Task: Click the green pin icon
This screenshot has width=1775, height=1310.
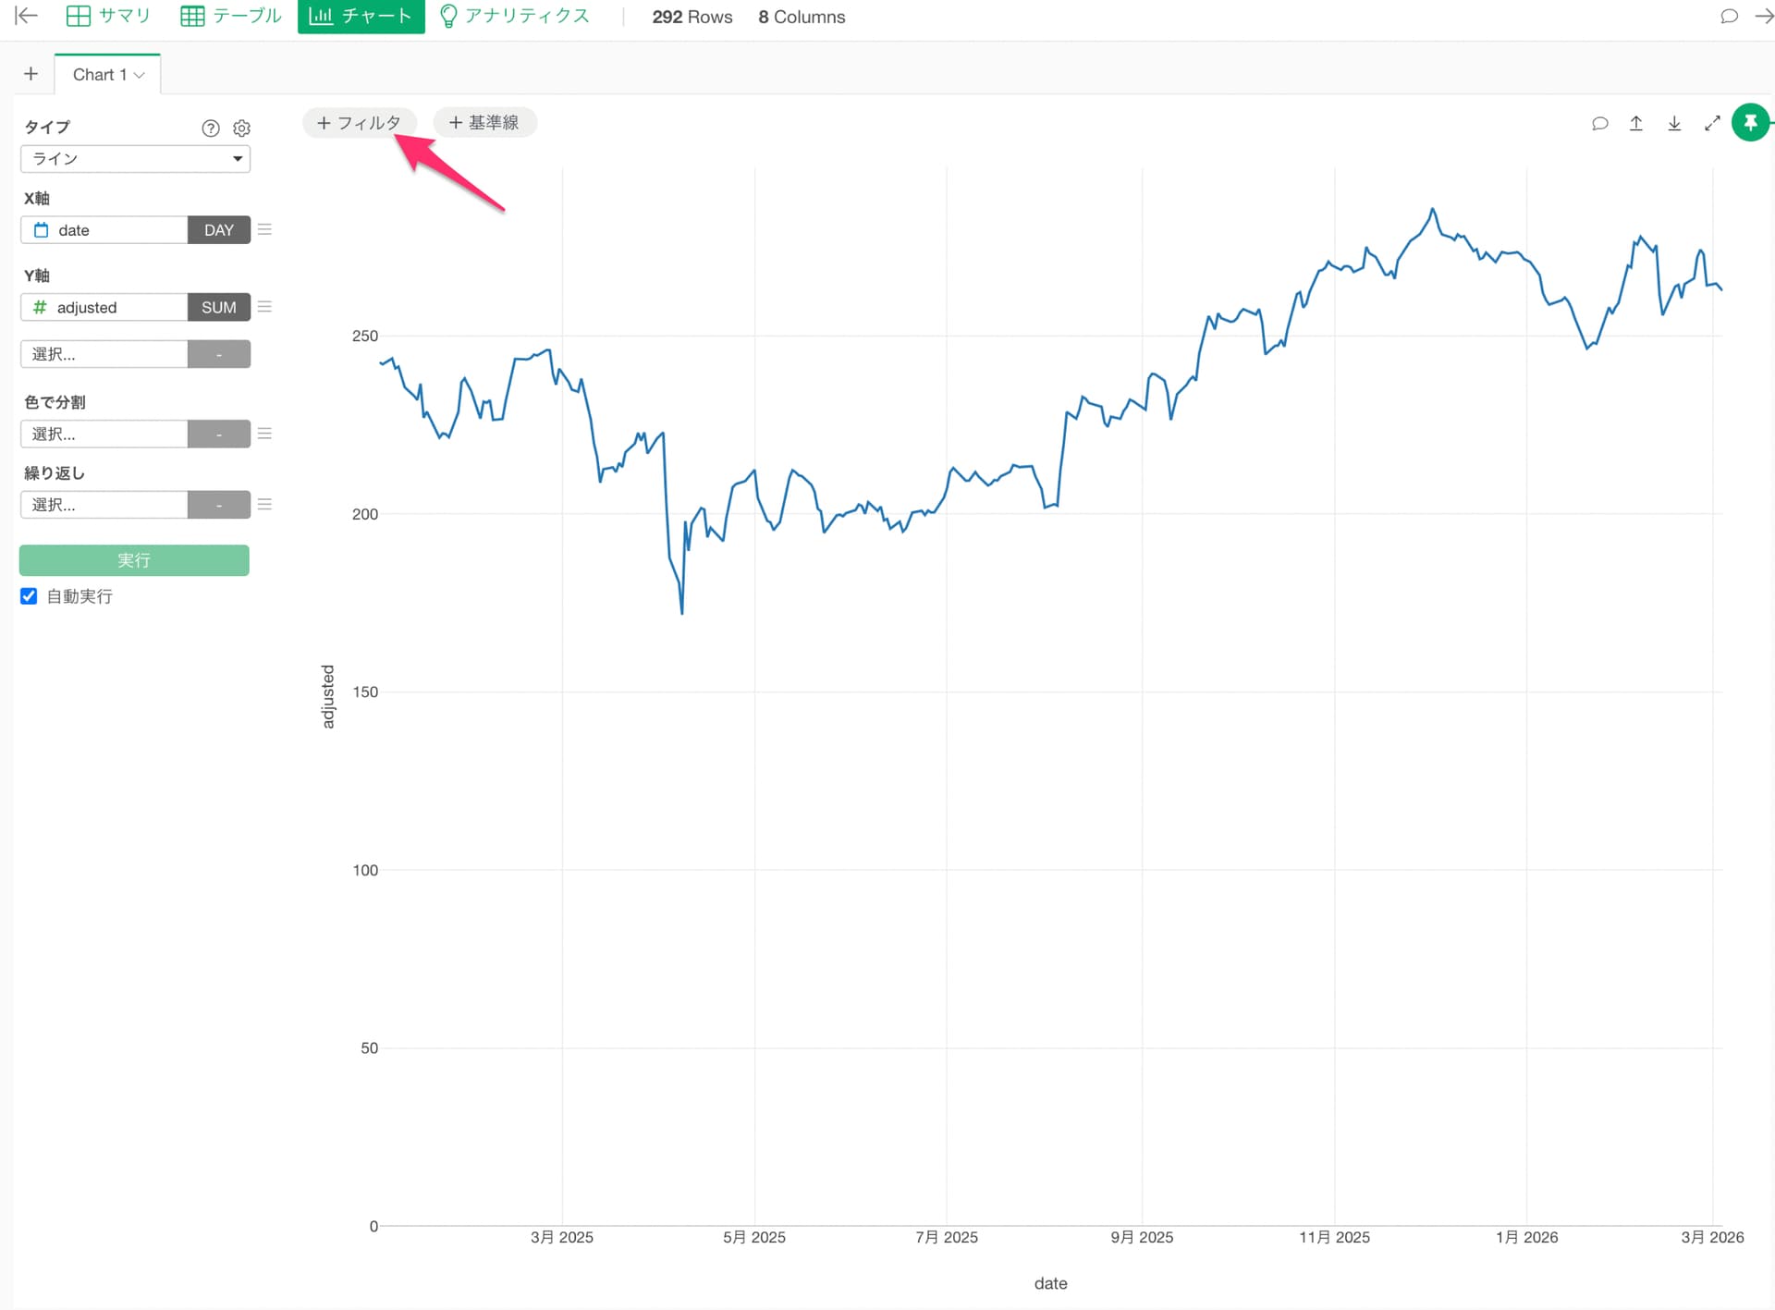Action: point(1749,122)
